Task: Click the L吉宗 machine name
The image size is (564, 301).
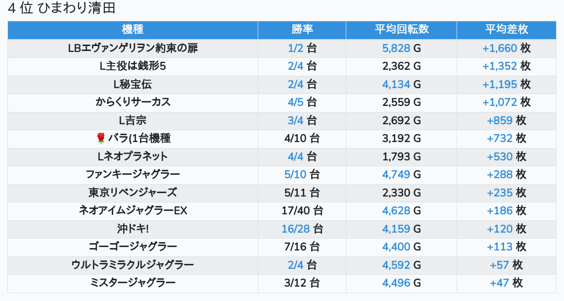Action: (x=133, y=120)
